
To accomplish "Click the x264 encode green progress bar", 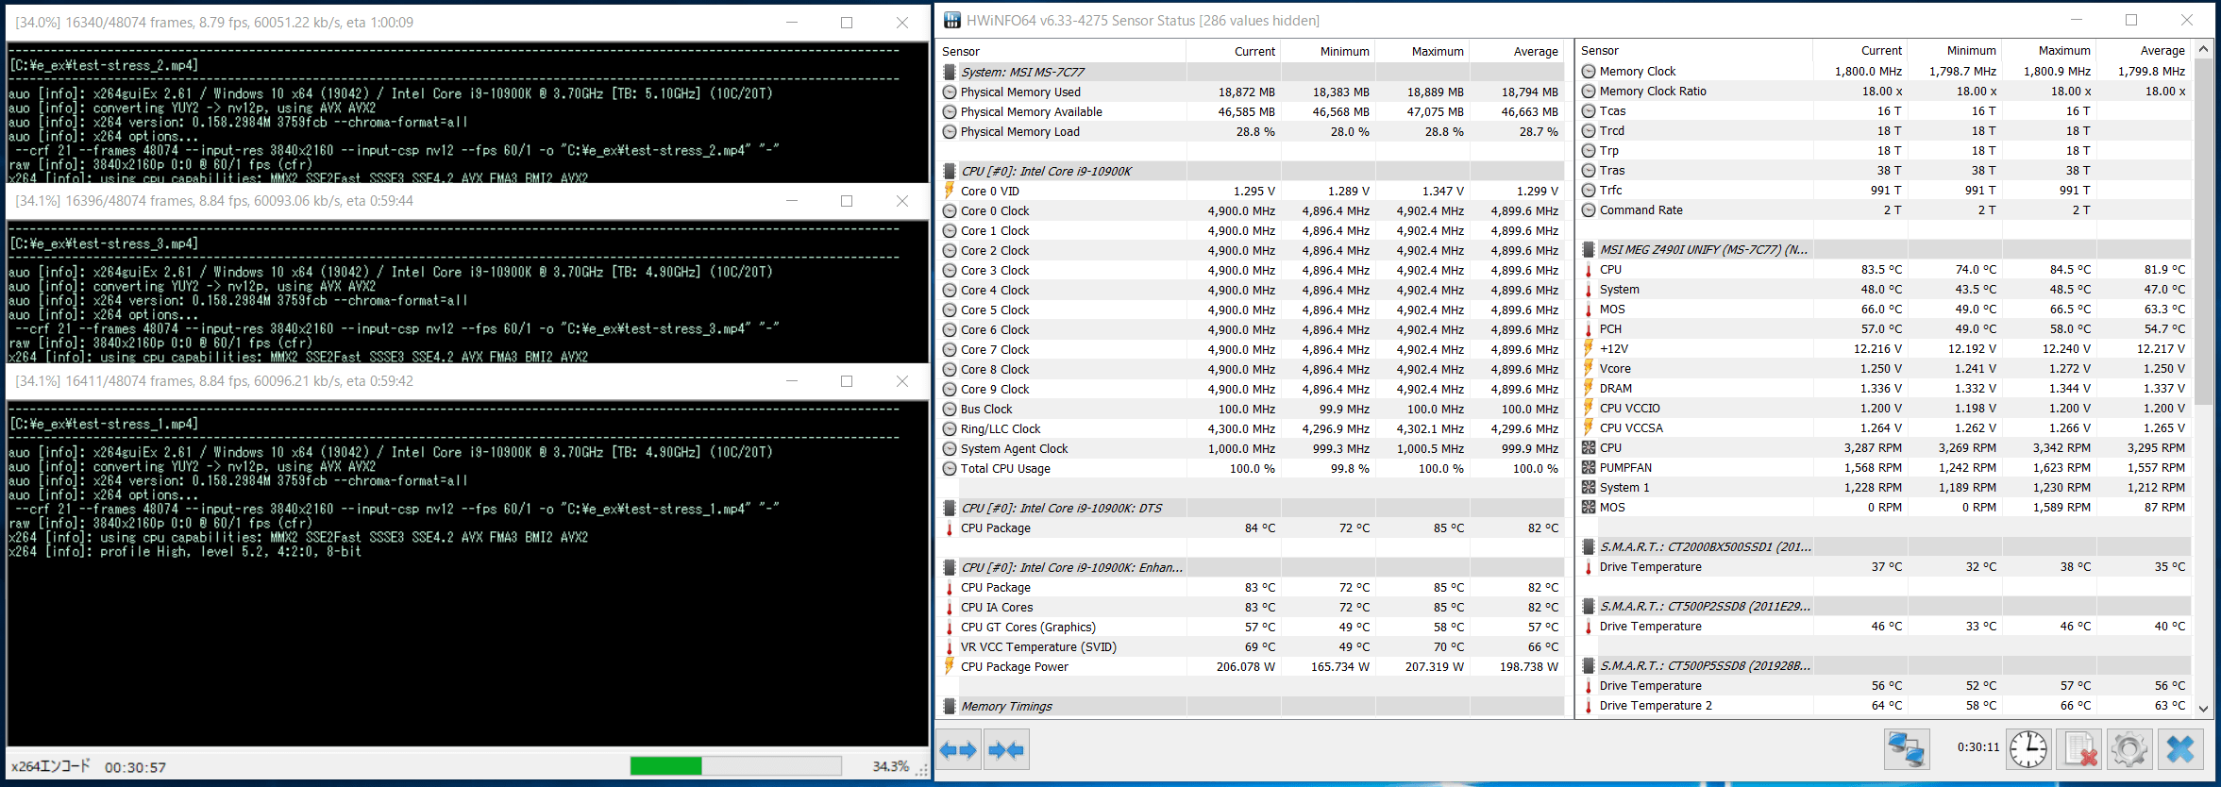I will (736, 765).
